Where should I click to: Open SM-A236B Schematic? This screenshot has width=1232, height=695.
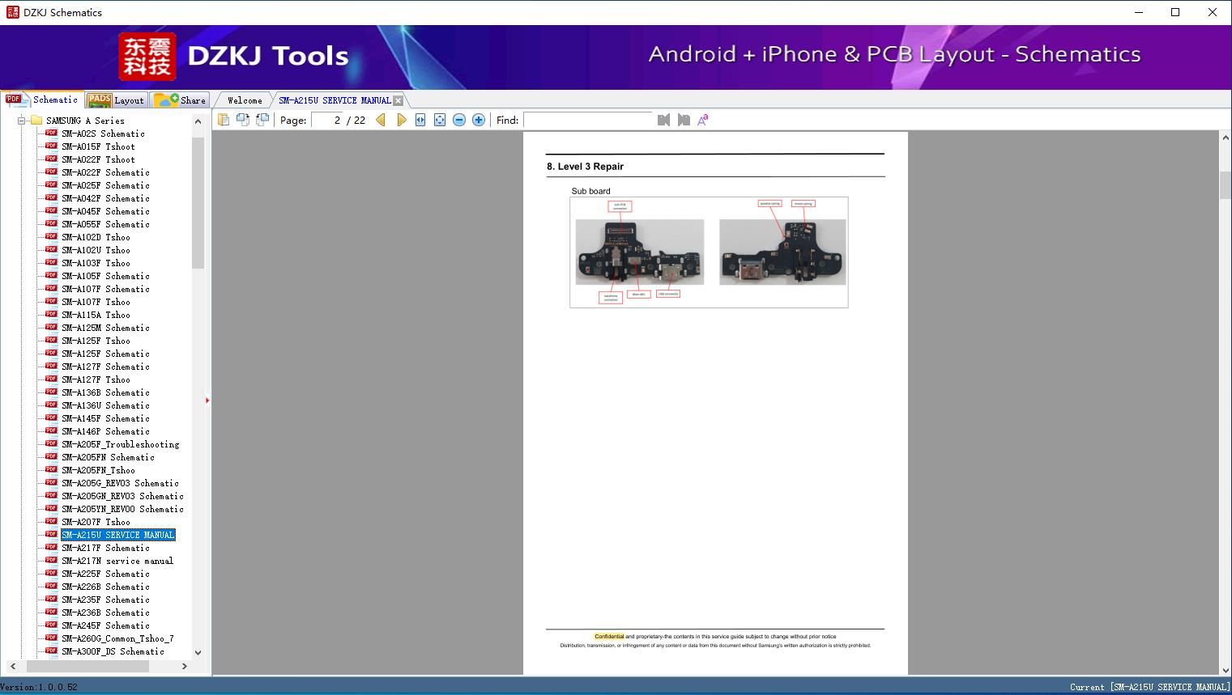[105, 612]
